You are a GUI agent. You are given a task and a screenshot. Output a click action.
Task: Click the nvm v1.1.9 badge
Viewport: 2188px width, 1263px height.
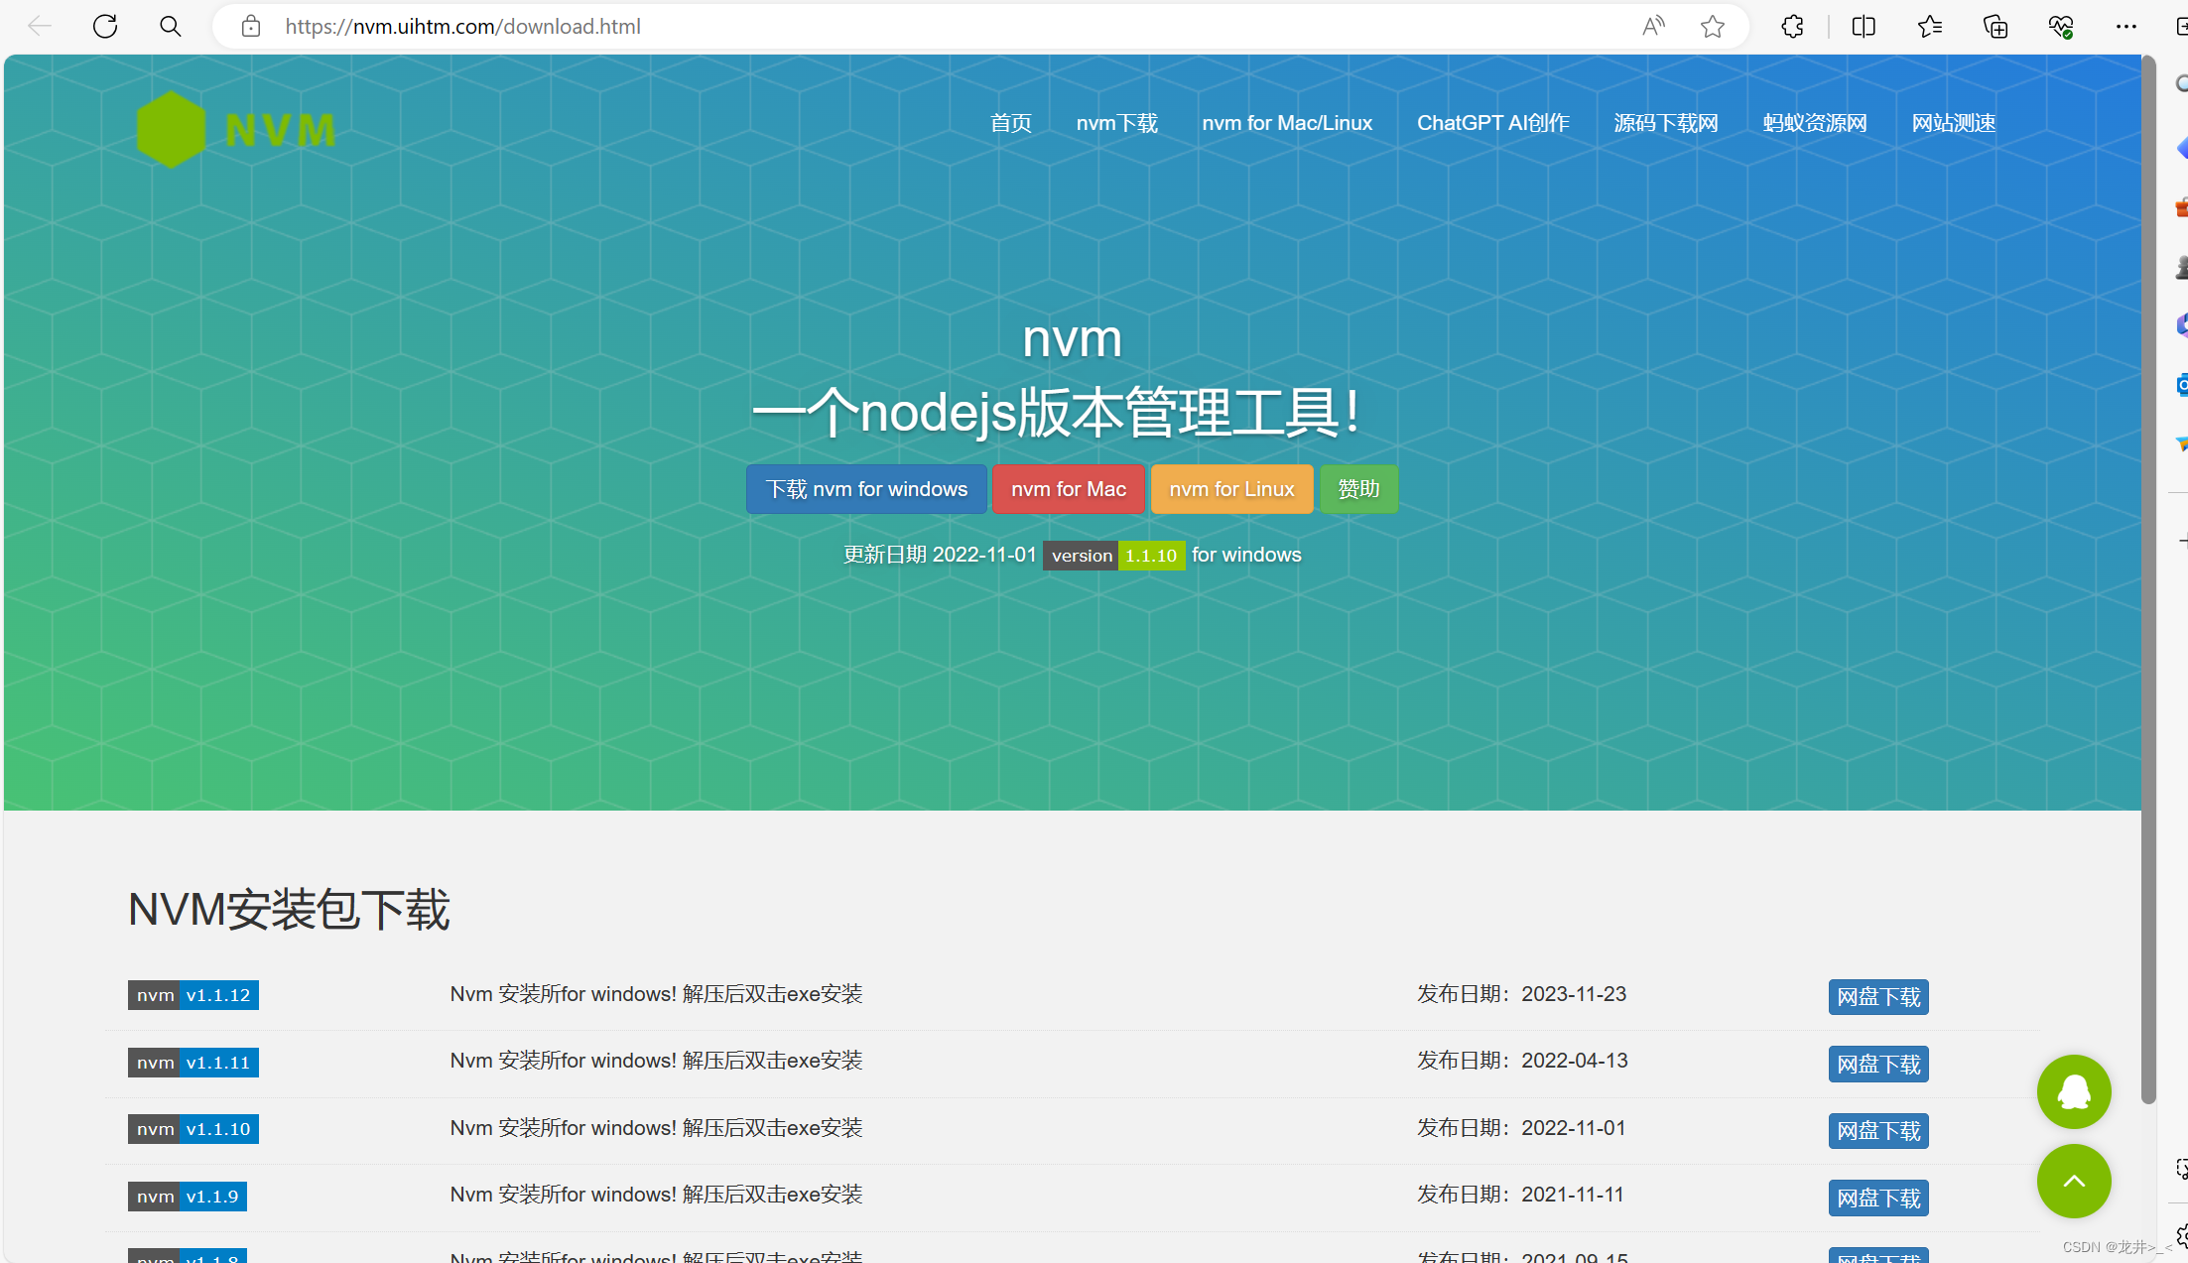pos(188,1197)
